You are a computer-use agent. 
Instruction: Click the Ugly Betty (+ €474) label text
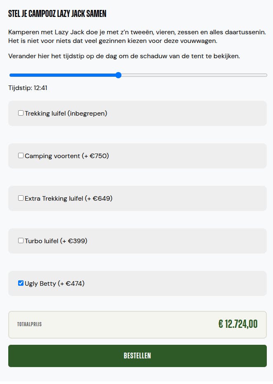coord(54,284)
